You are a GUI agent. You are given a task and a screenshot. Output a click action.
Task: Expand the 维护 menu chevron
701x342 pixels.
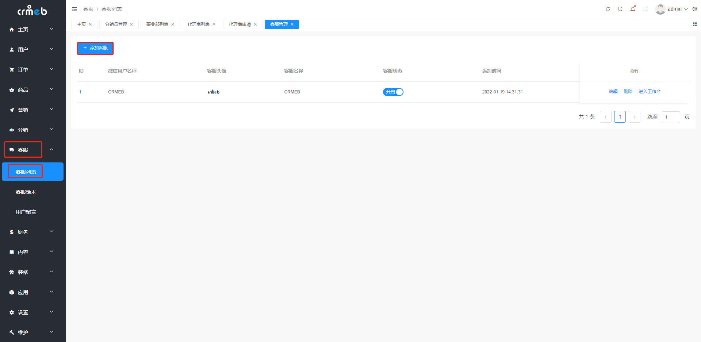[51, 332]
